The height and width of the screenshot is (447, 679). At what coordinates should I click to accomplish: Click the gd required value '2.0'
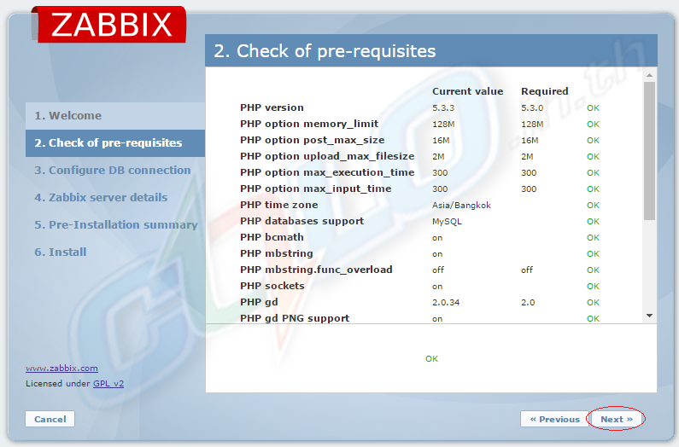pyautogui.click(x=528, y=303)
